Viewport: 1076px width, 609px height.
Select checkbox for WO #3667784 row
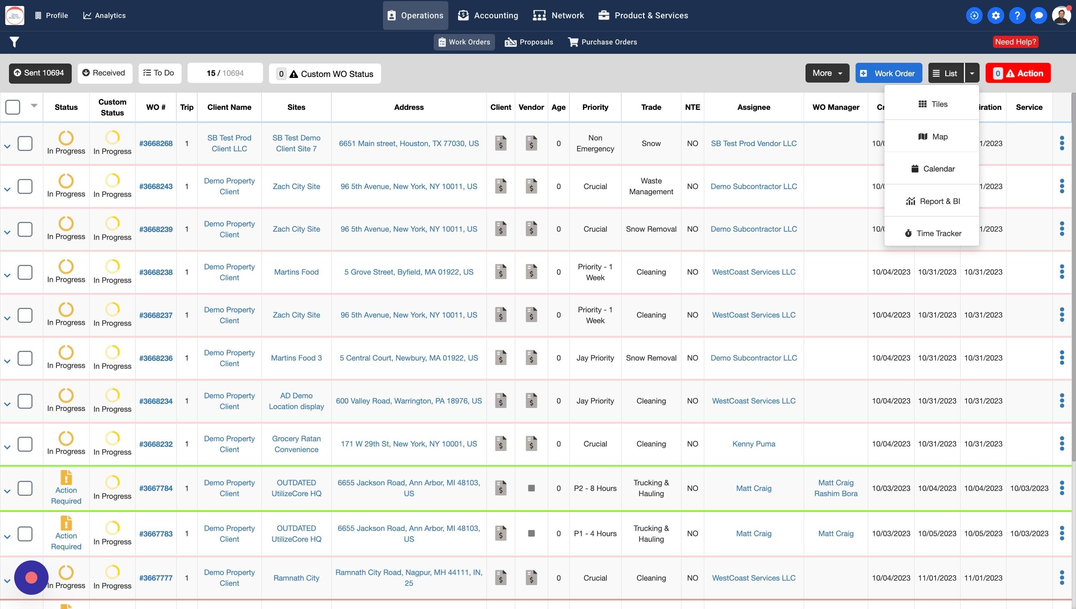25,488
